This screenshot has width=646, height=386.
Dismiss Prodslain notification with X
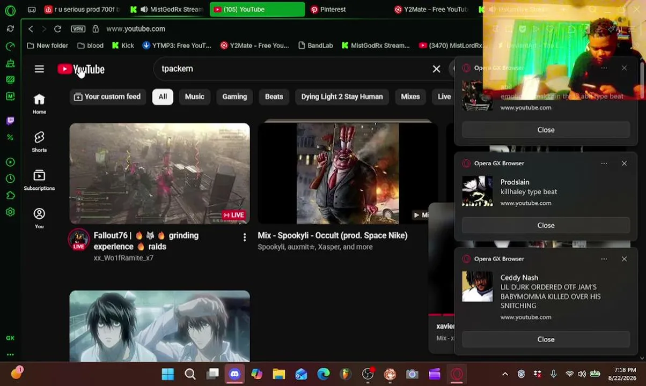[x=624, y=164]
